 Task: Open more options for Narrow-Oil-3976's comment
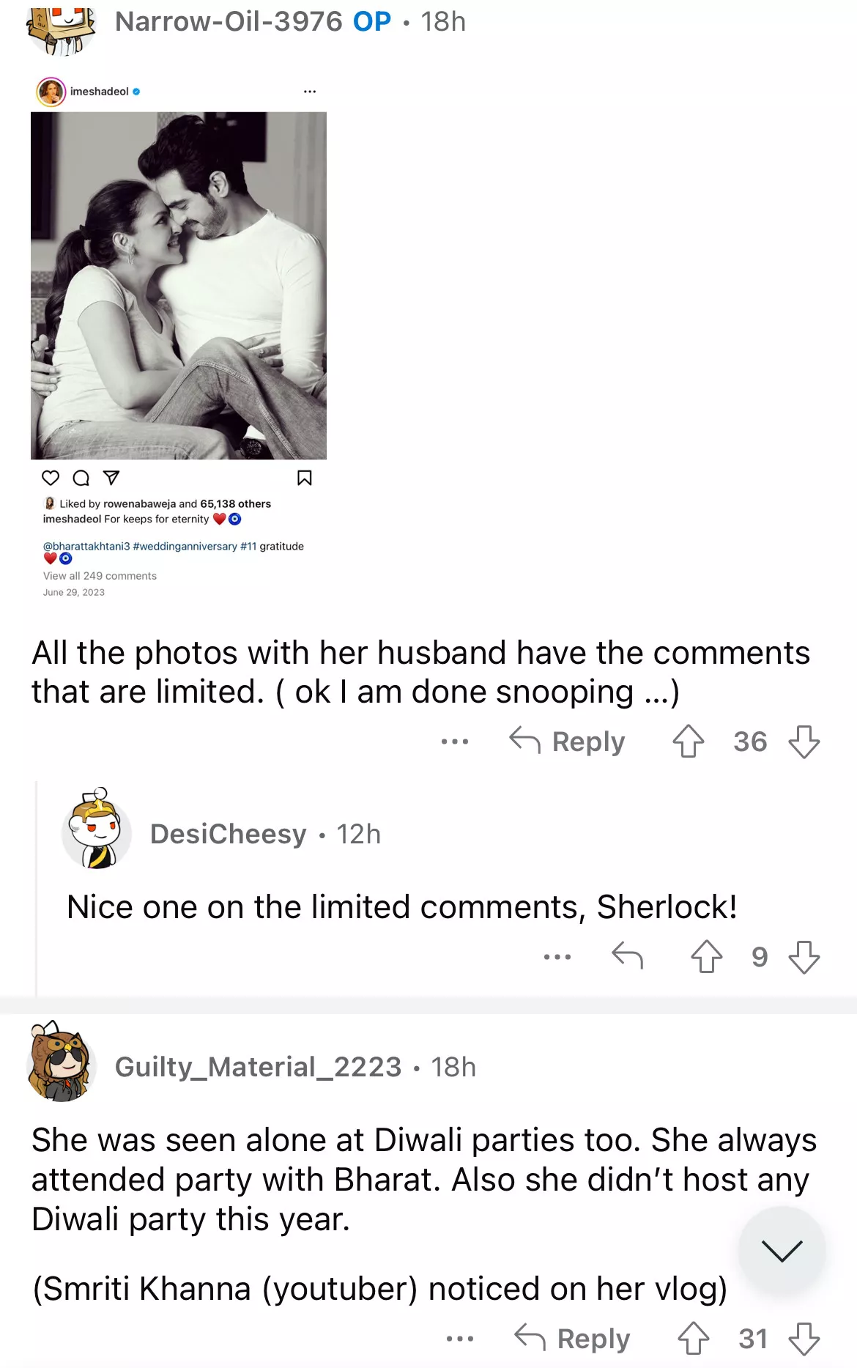pyautogui.click(x=455, y=742)
